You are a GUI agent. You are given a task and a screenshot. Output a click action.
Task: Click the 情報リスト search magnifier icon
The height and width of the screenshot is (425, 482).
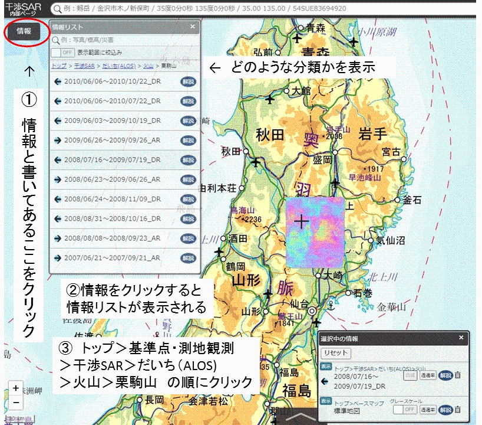point(55,40)
